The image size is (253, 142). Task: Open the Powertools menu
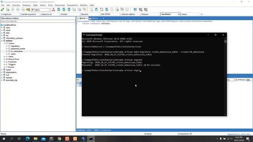point(60,5)
